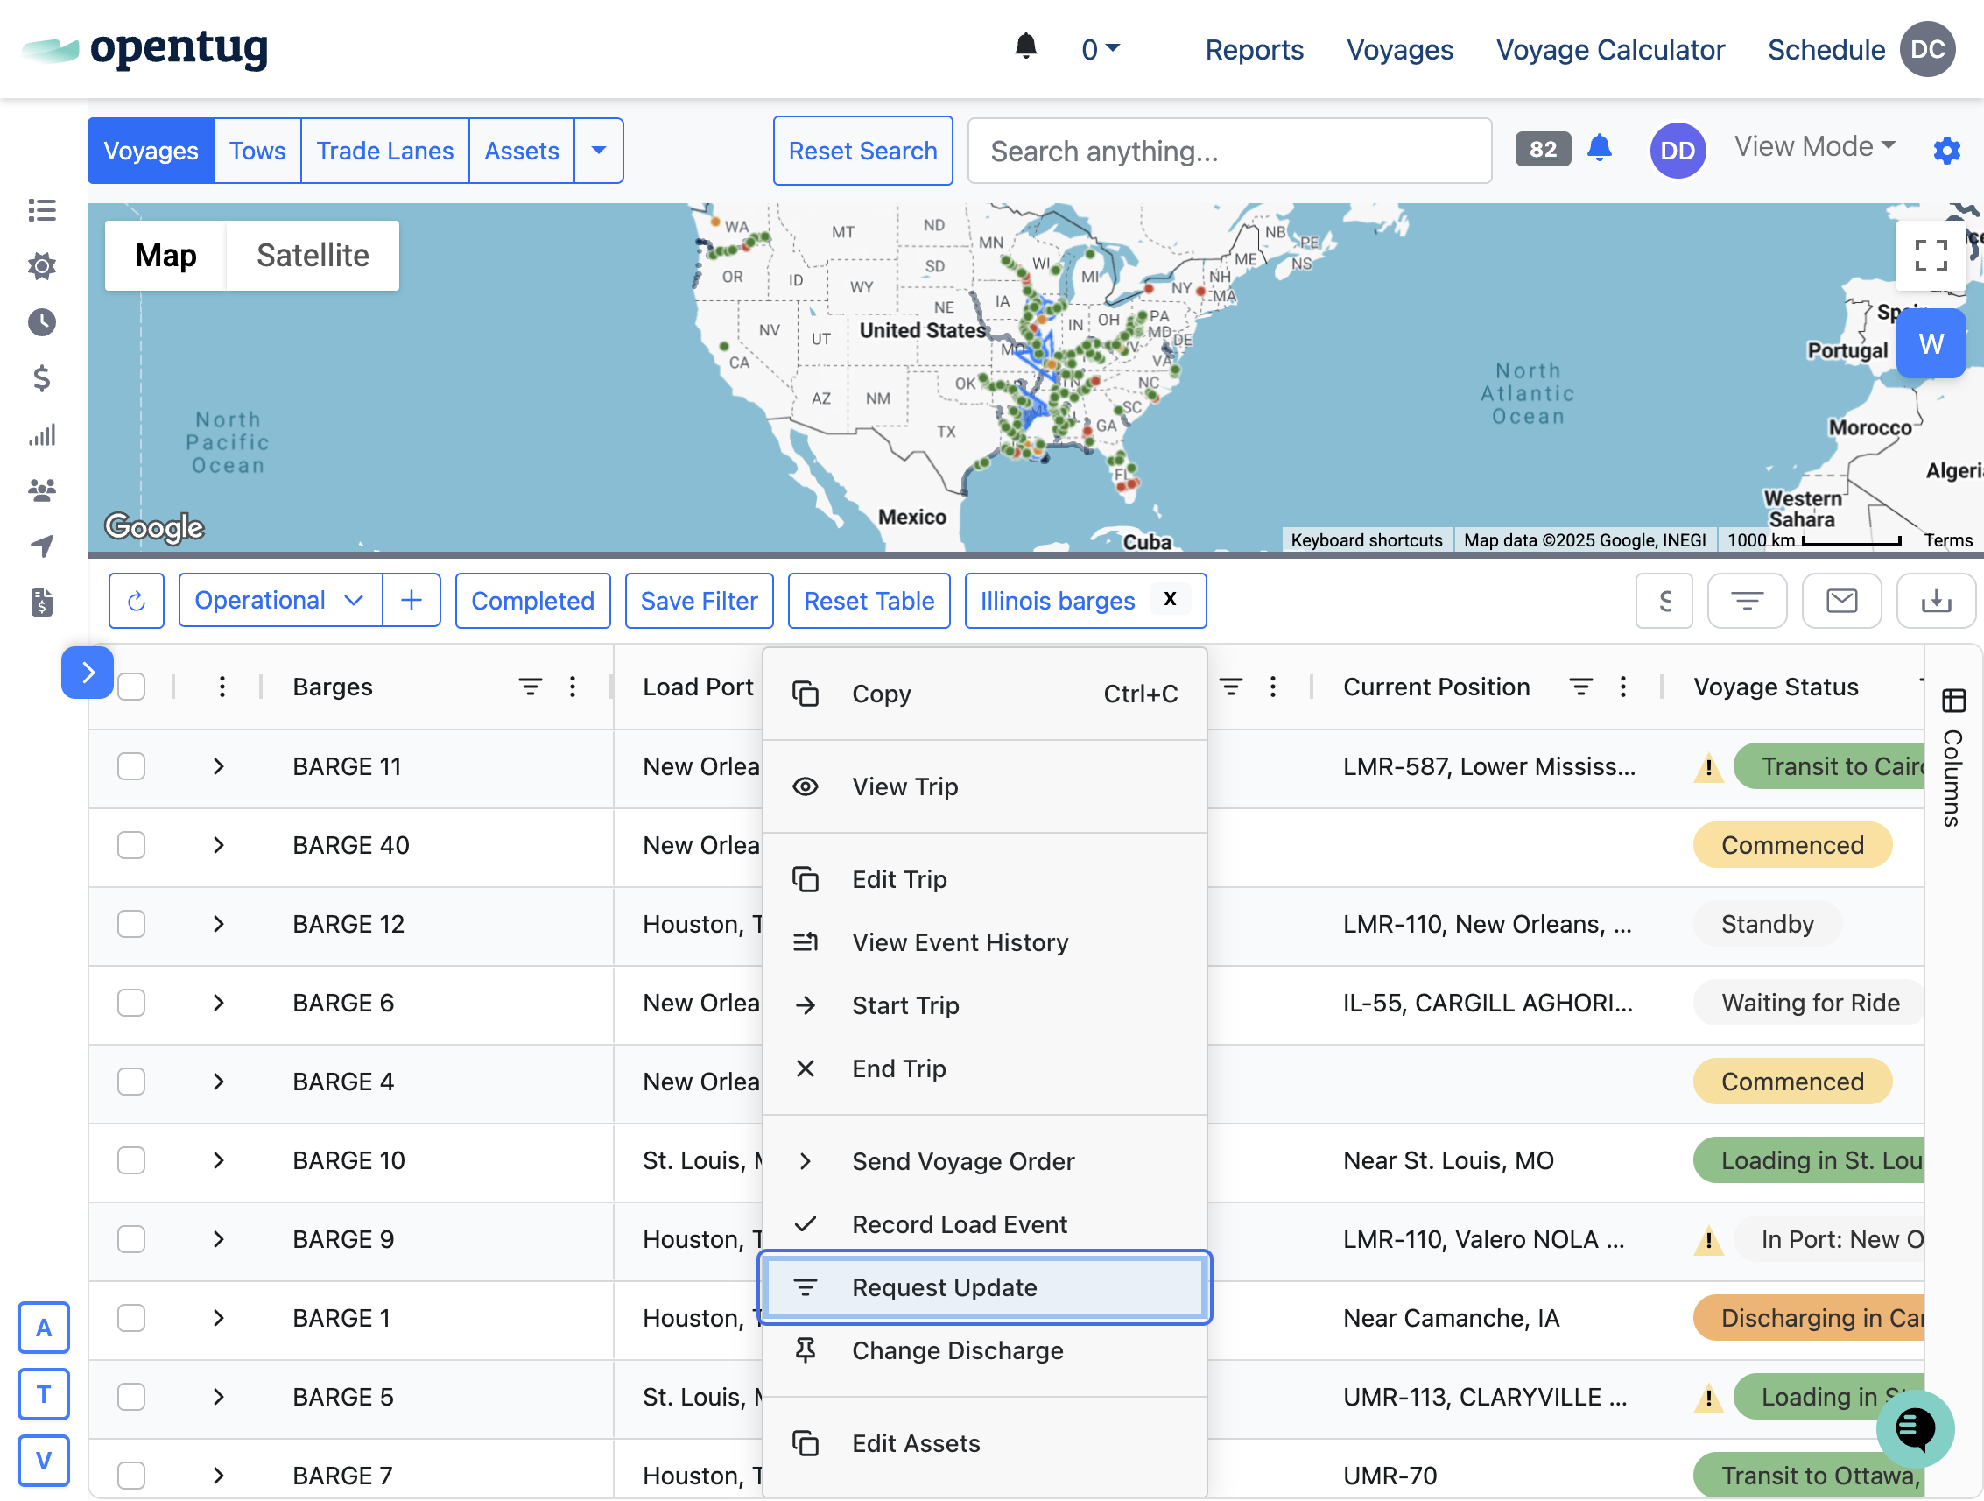Open the clock history sidebar icon
This screenshot has width=1984, height=1501.
coord(41,322)
